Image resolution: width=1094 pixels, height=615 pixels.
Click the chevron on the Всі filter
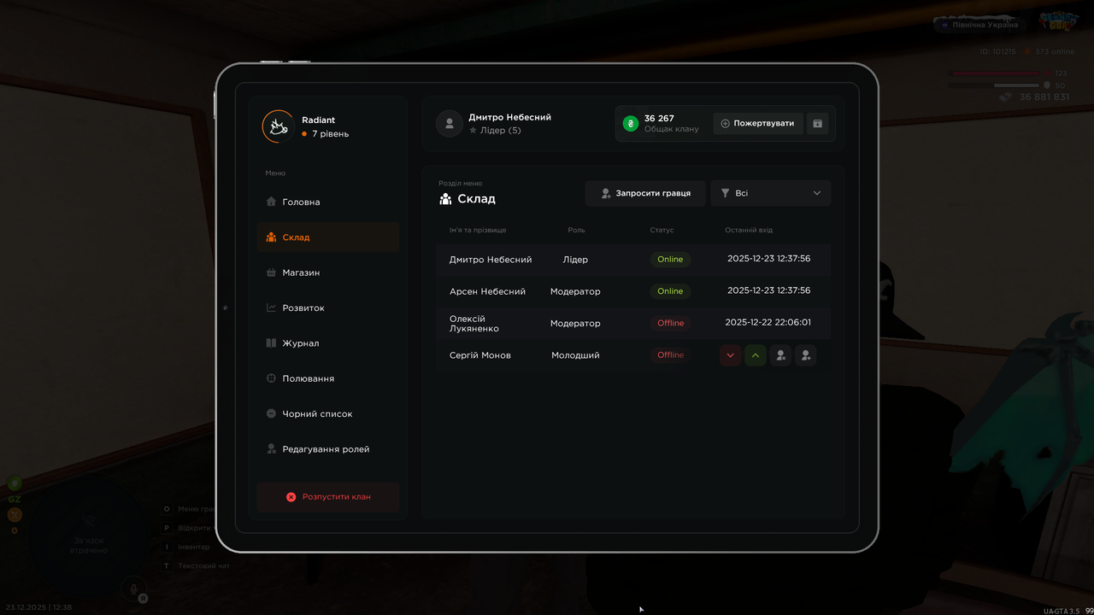point(817,193)
